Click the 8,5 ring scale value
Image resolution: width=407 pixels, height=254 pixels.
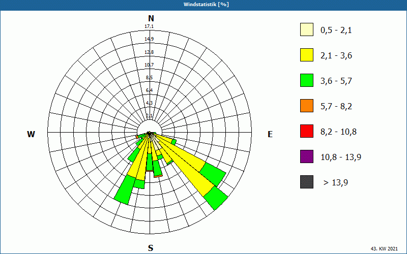point(149,78)
